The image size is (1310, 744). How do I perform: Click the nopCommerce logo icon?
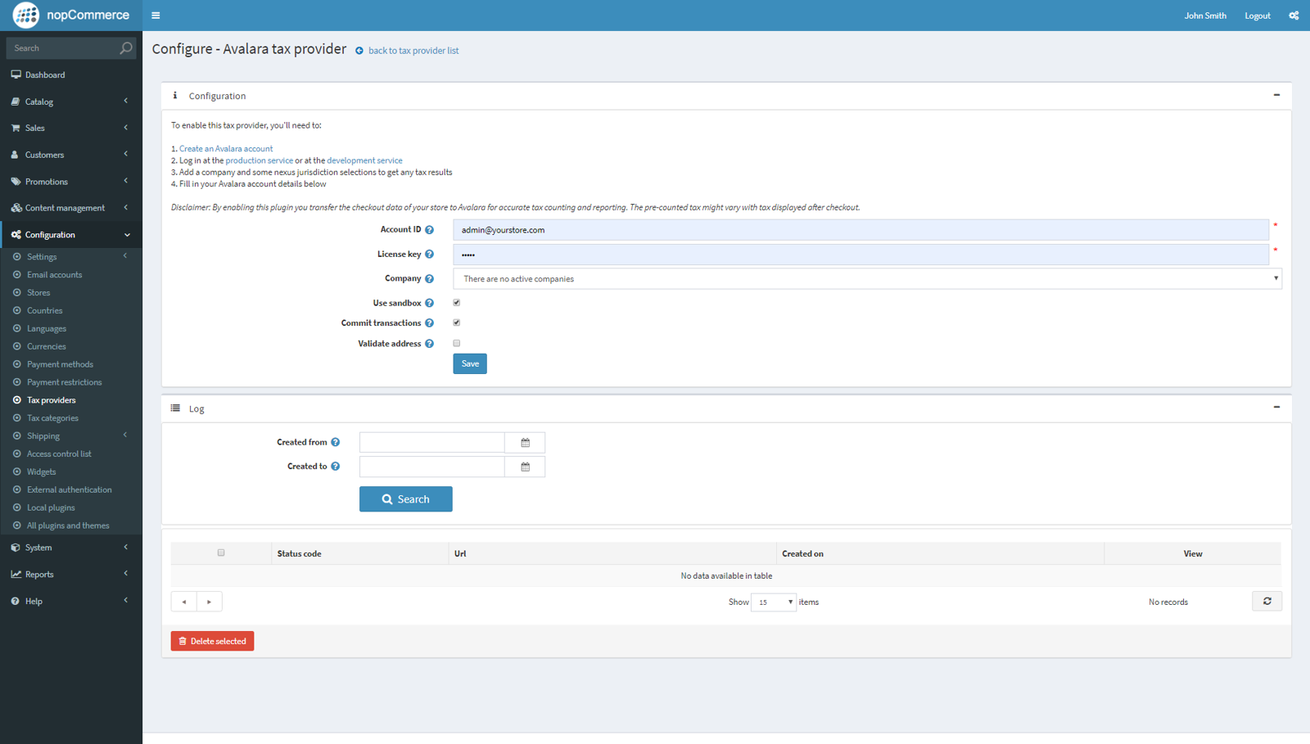pos(25,15)
